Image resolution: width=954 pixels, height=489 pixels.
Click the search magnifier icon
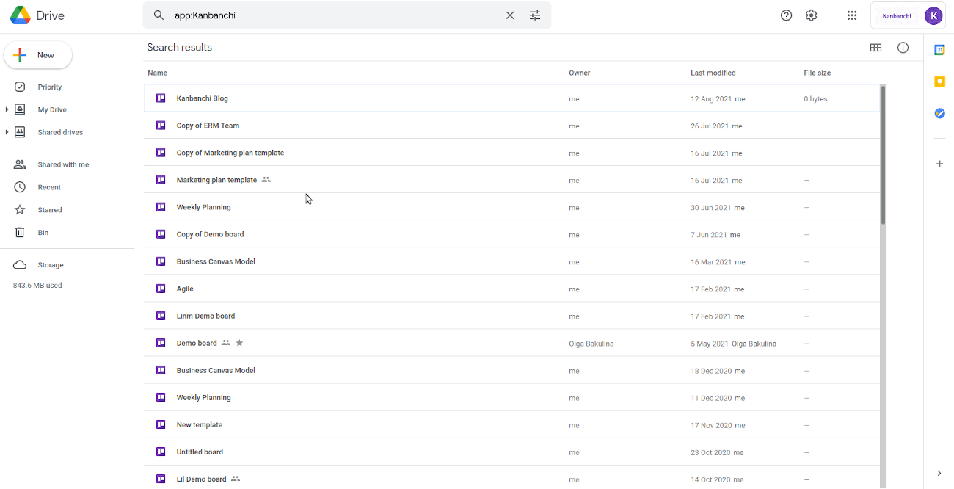[x=159, y=15]
